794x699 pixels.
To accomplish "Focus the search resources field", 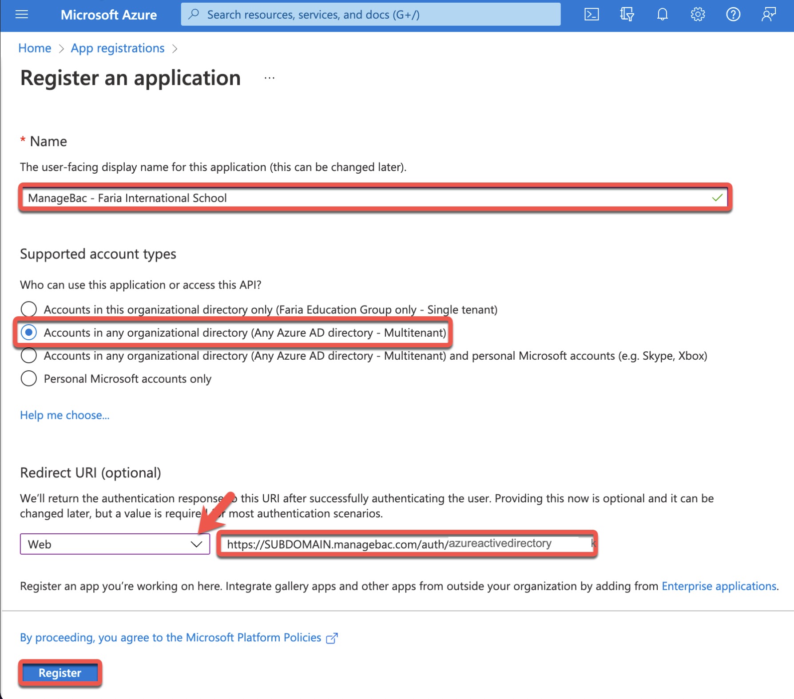I will (371, 14).
